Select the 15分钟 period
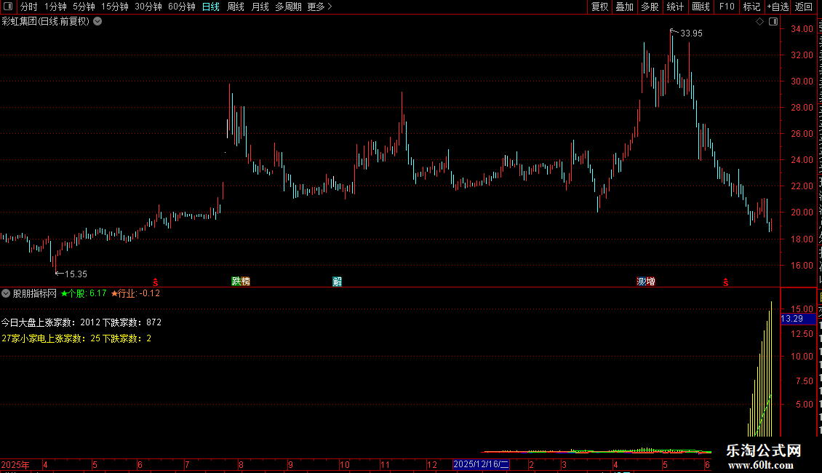The height and width of the screenshot is (473, 822). pos(115,7)
